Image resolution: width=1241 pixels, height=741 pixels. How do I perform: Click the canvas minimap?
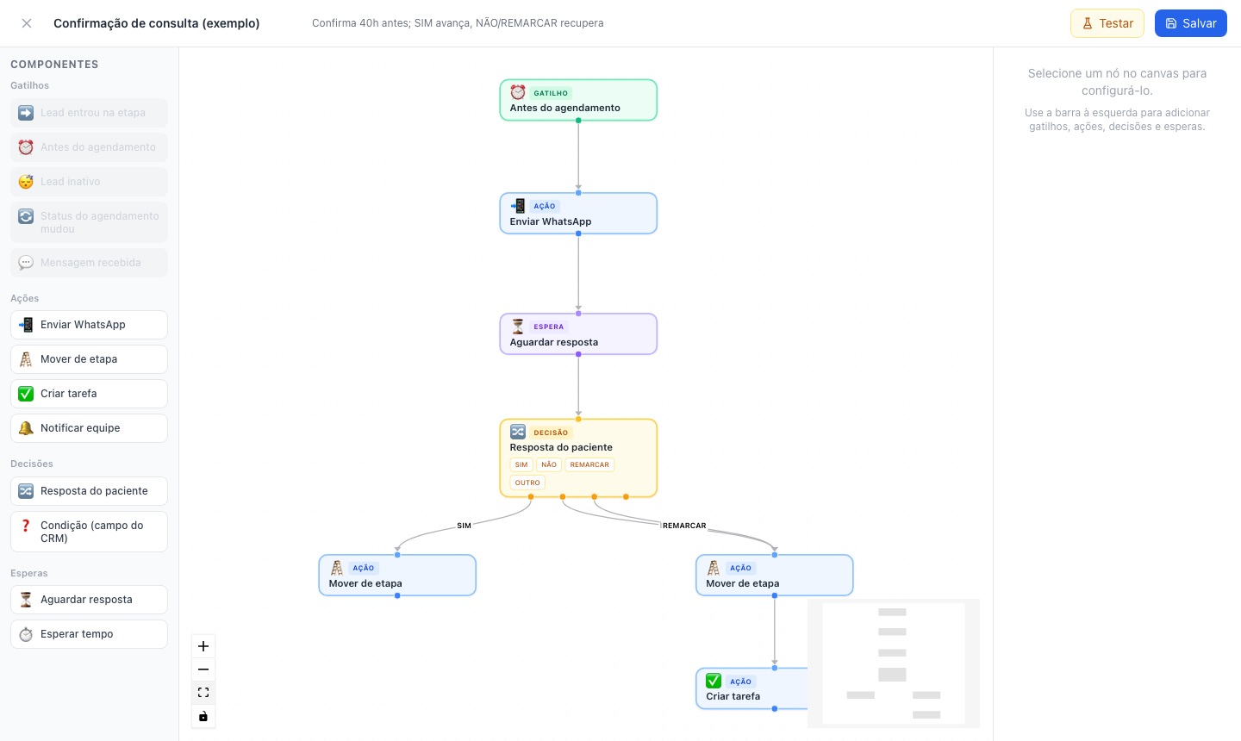[x=894, y=663]
